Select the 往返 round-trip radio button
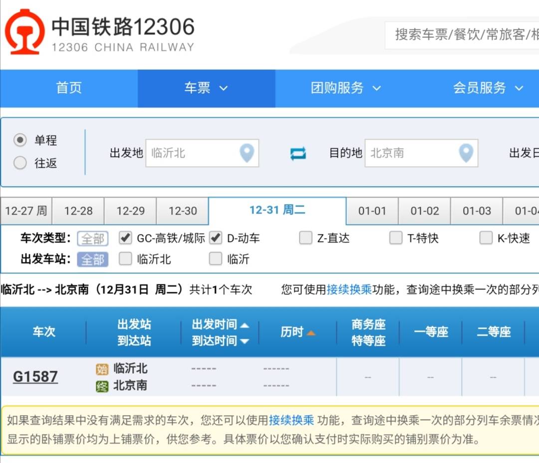The width and height of the screenshot is (539, 463). click(20, 163)
